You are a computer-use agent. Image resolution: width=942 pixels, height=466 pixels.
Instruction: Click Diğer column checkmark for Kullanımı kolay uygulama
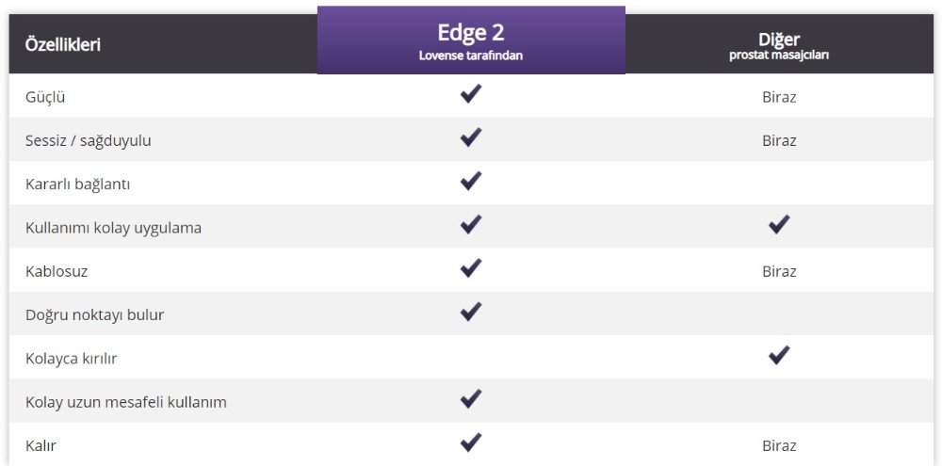pyautogui.click(x=779, y=225)
